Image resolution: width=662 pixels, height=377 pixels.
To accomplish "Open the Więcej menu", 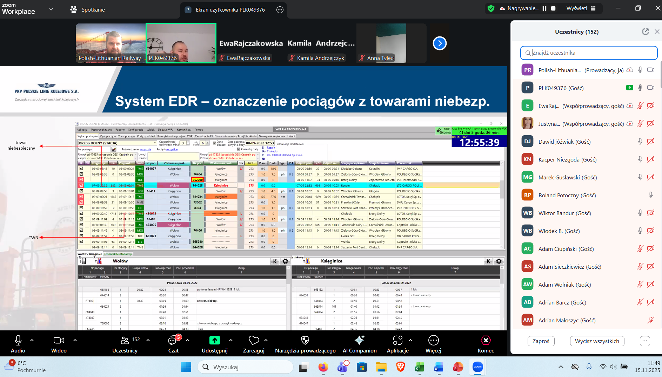I will tap(433, 340).
